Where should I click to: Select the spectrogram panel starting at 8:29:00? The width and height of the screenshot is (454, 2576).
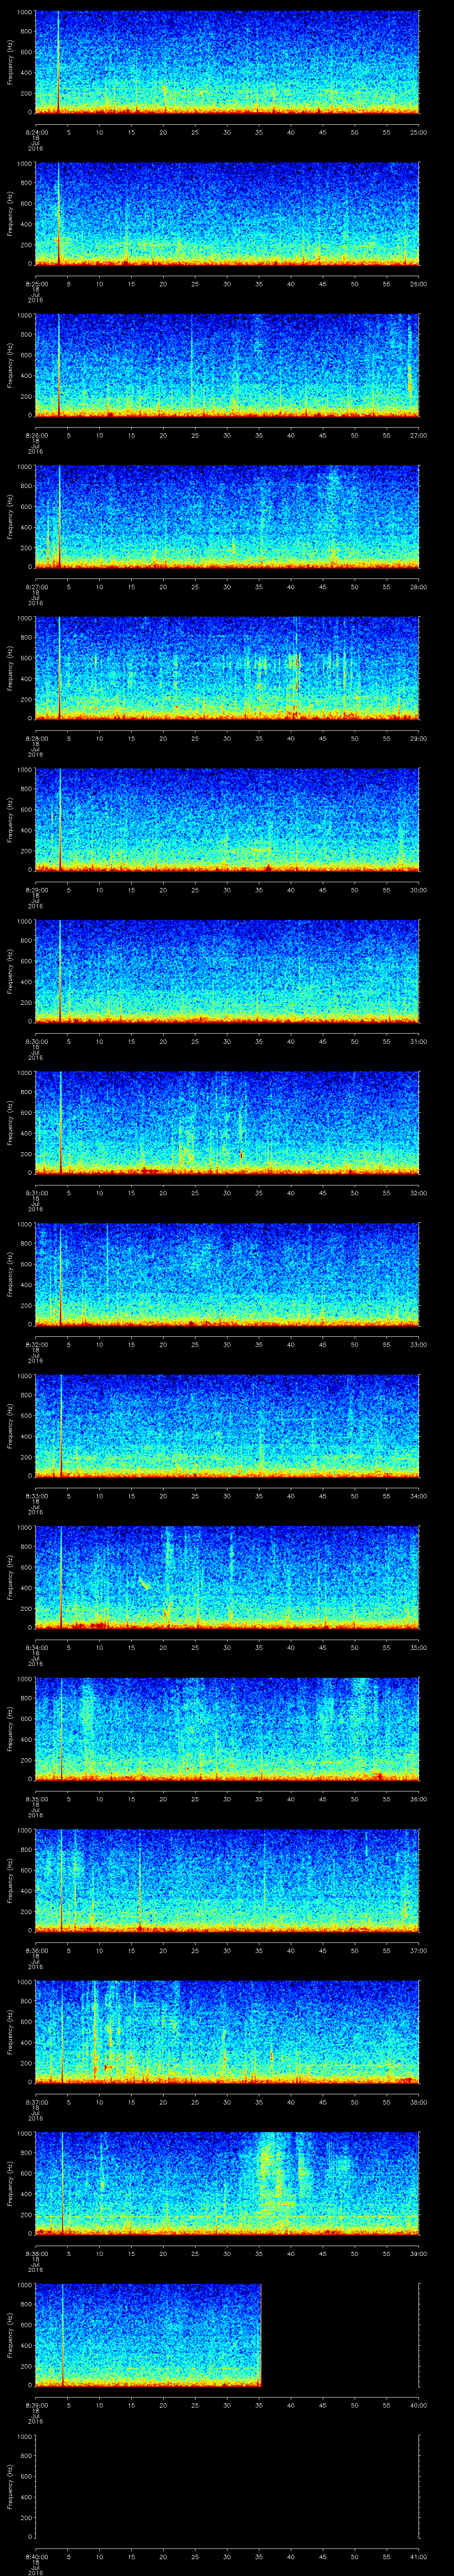227,819
